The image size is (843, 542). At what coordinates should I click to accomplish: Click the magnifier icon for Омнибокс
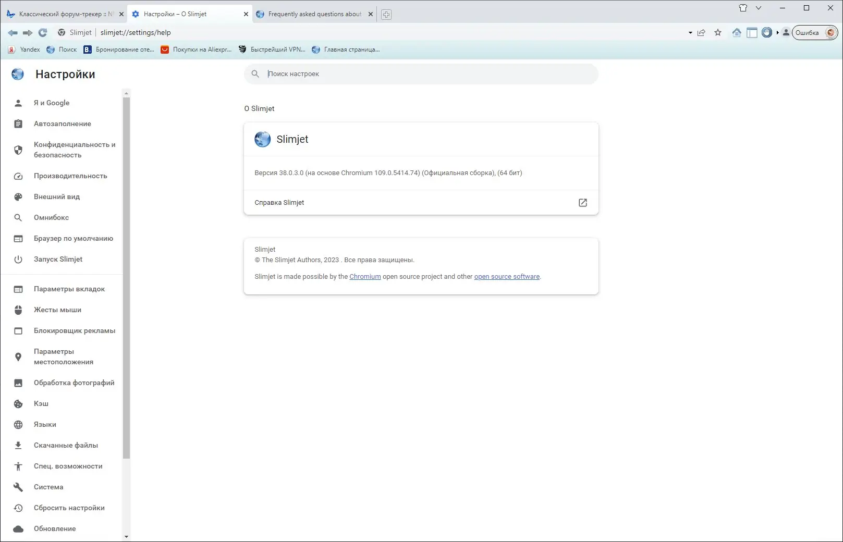pos(18,218)
